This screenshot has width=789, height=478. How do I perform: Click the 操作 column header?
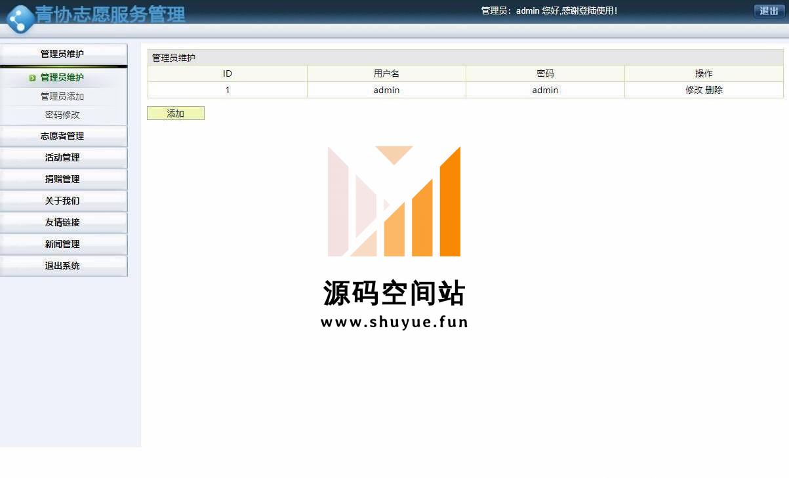704,73
